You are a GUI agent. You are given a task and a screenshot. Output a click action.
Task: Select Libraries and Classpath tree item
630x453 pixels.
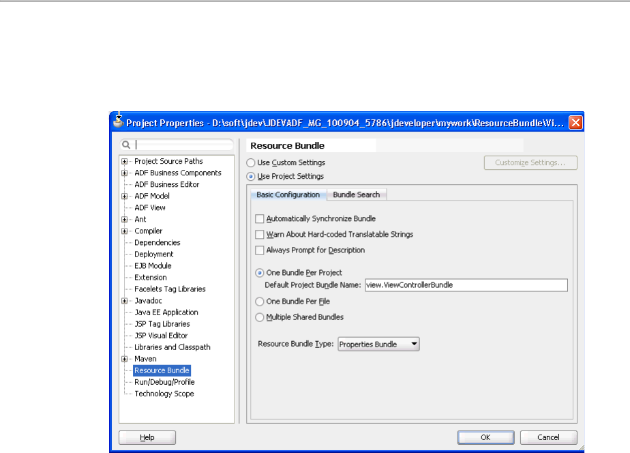tap(172, 347)
